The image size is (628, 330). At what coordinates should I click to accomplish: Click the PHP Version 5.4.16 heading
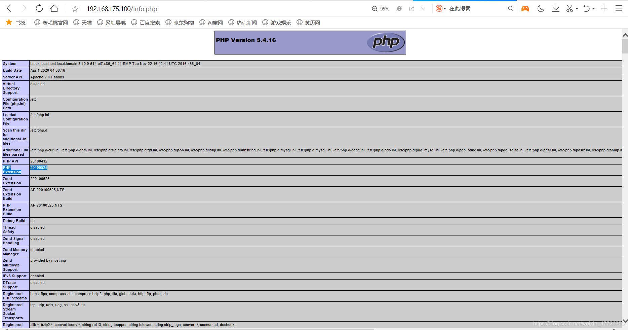tap(246, 40)
